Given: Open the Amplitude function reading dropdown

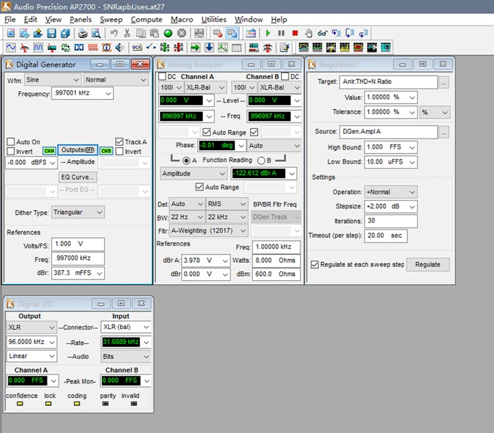Looking at the screenshot, I should tap(194, 173).
